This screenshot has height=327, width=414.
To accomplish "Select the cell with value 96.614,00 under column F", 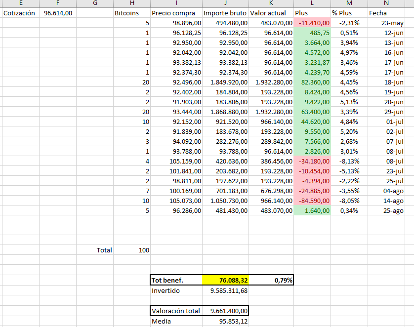I will click(x=58, y=13).
